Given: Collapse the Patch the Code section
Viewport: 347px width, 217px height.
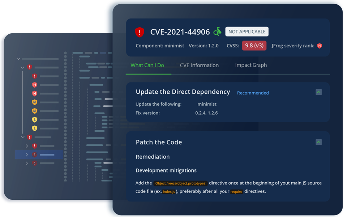Looking at the screenshot, I should point(319,142).
